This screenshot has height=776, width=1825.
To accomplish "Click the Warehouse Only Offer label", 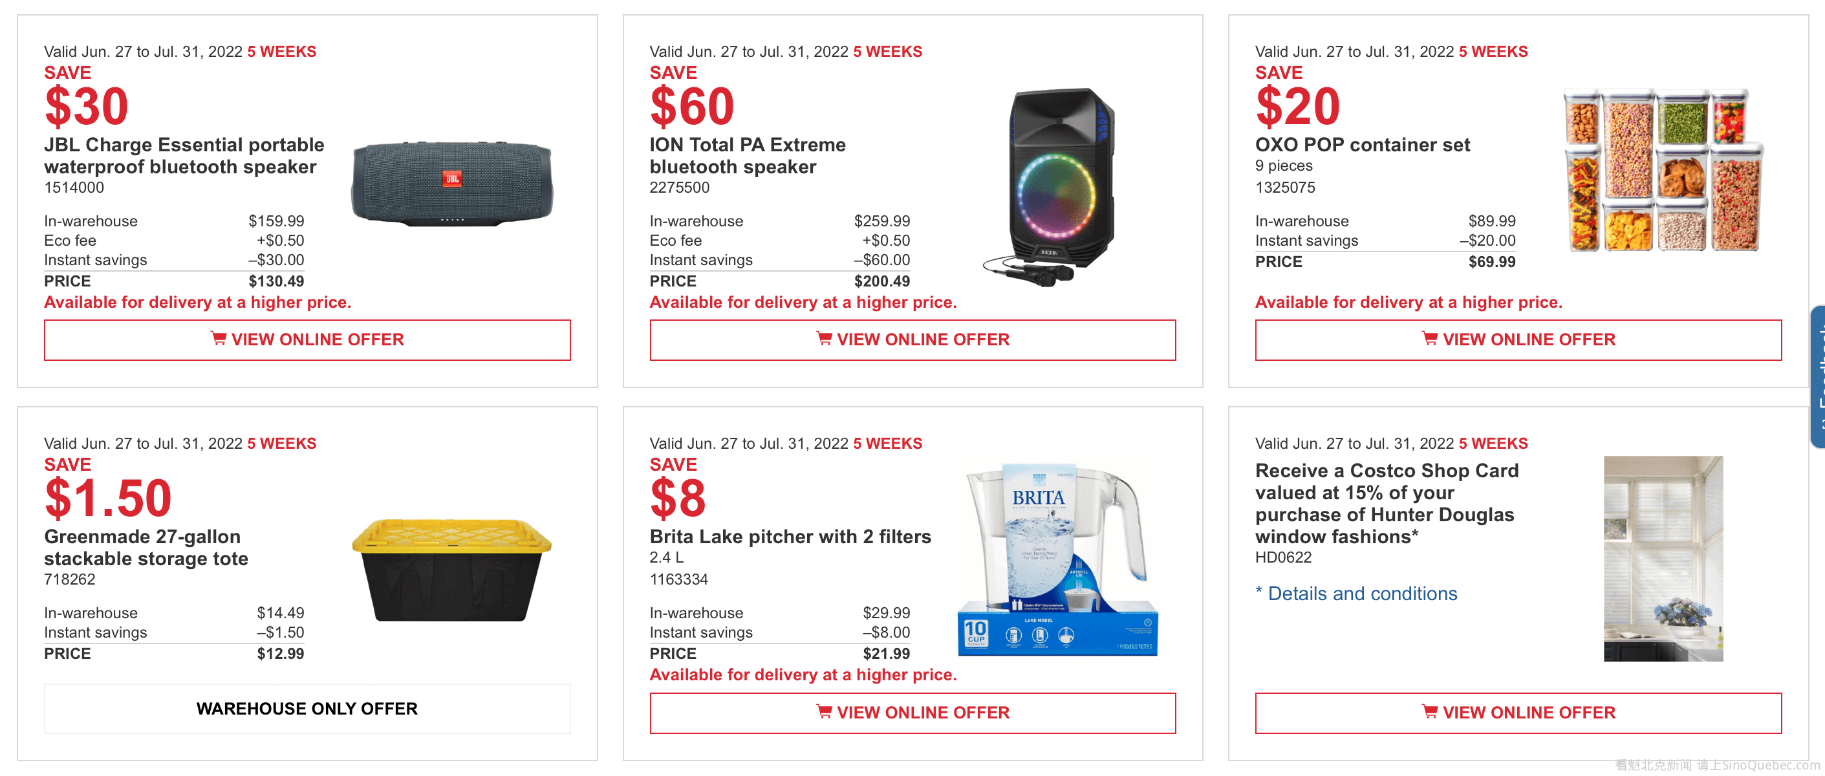I will coord(307,709).
